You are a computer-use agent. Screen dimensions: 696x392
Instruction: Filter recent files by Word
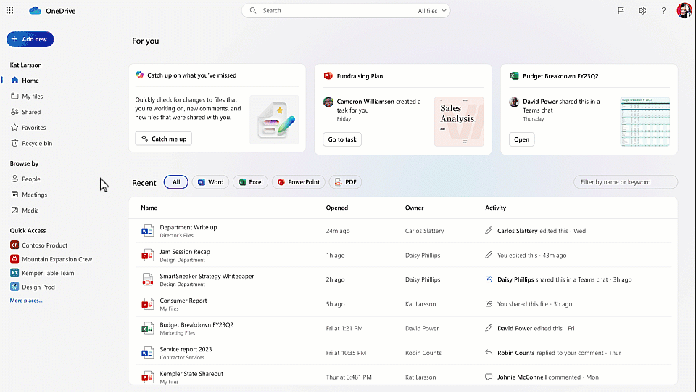click(x=210, y=181)
